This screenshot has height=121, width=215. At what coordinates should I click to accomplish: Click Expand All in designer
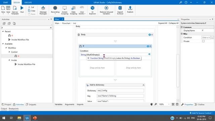point(163,23)
